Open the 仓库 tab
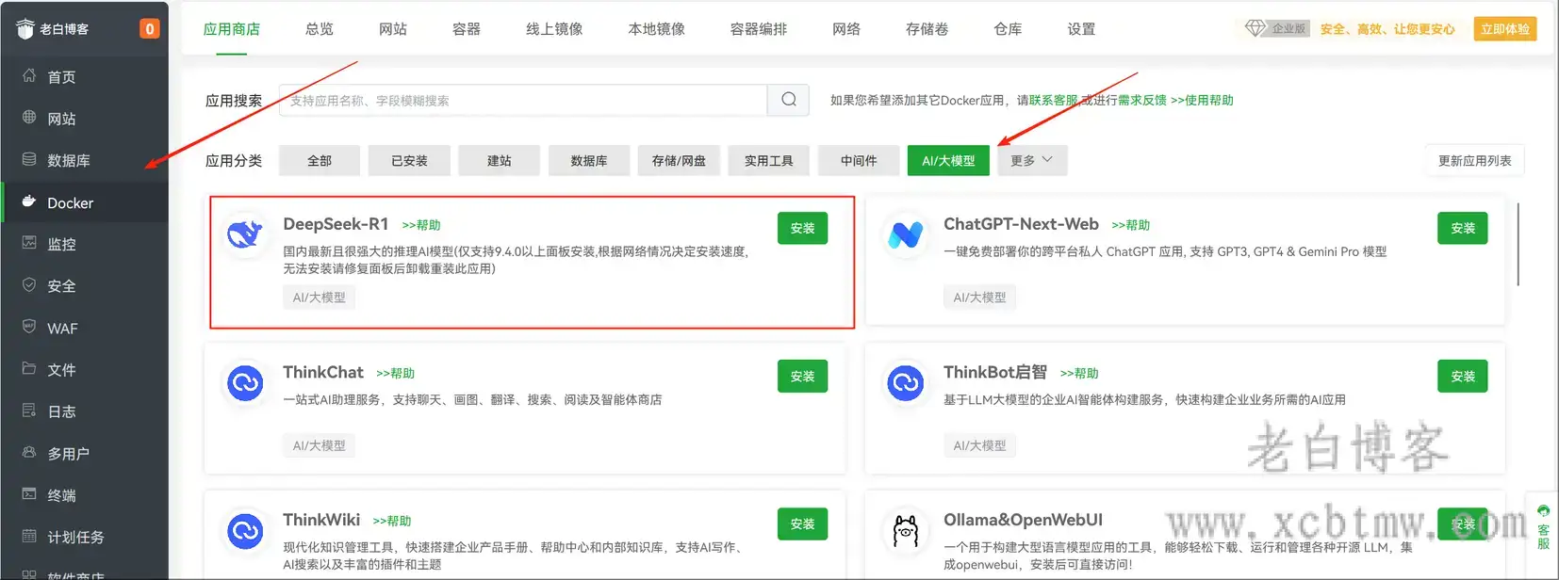The width and height of the screenshot is (1559, 580). [x=1008, y=29]
